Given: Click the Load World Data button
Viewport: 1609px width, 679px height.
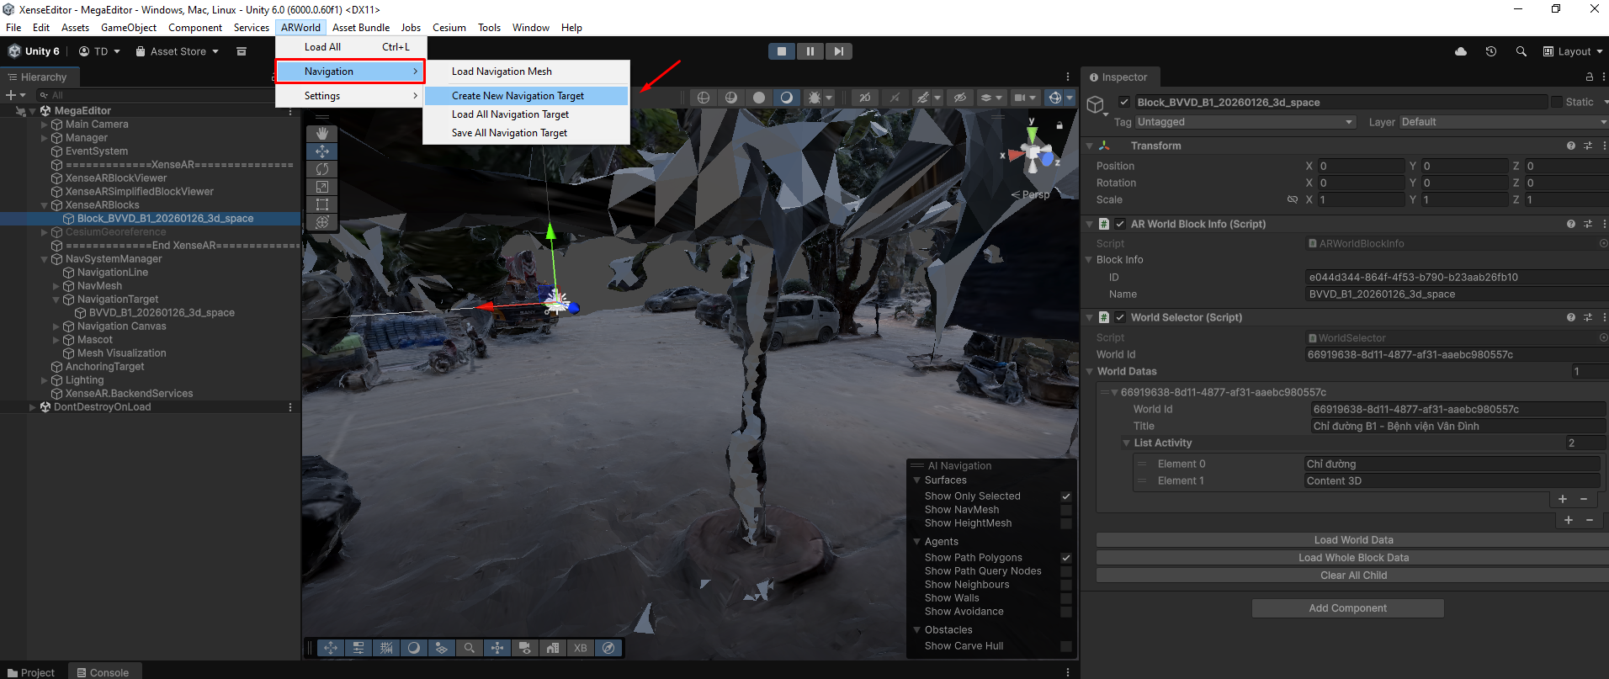Looking at the screenshot, I should coord(1352,540).
